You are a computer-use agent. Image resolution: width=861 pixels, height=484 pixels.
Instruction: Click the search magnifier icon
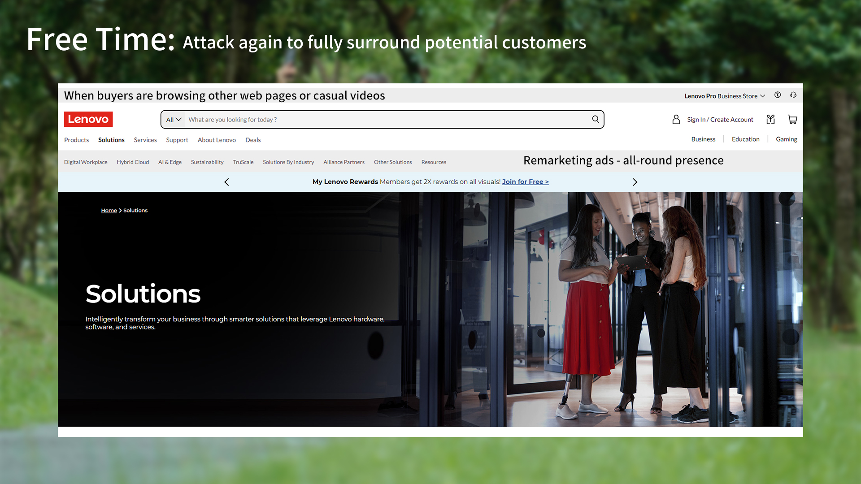pyautogui.click(x=595, y=119)
